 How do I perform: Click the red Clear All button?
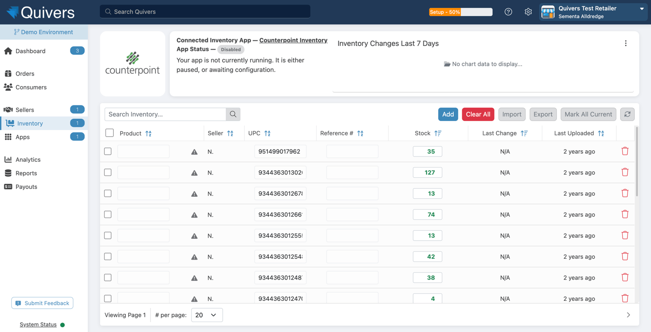(x=478, y=114)
